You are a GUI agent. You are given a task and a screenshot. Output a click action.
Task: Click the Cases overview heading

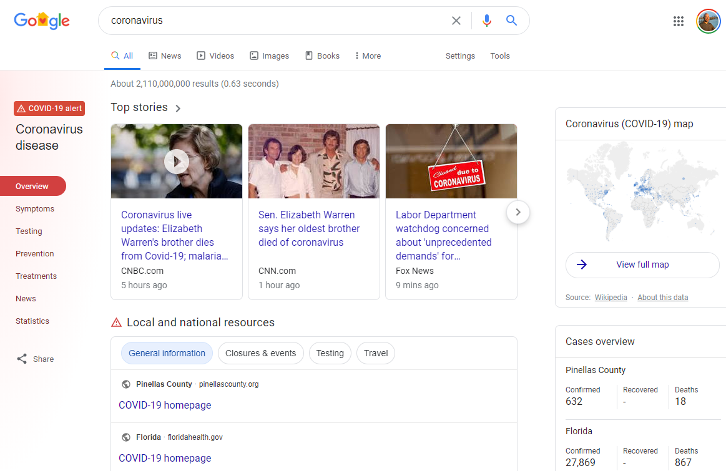[600, 341]
